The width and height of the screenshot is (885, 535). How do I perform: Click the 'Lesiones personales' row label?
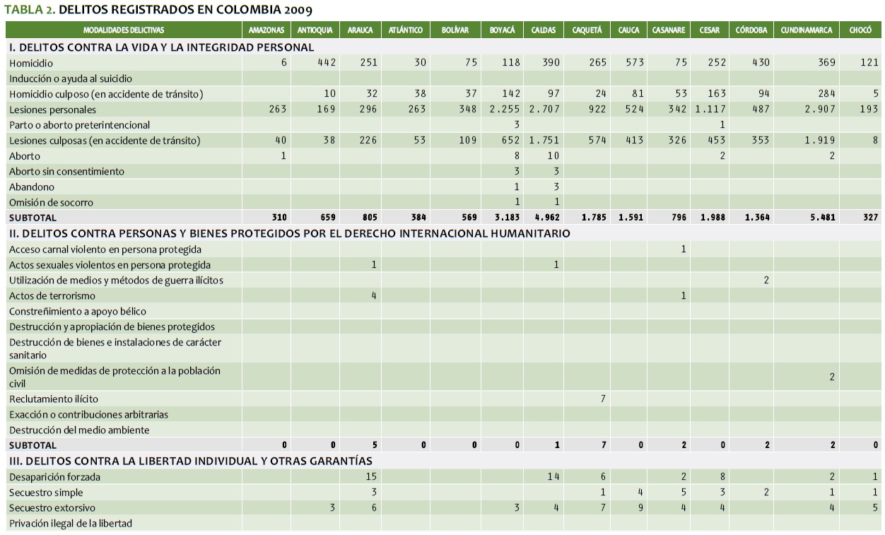tap(53, 110)
